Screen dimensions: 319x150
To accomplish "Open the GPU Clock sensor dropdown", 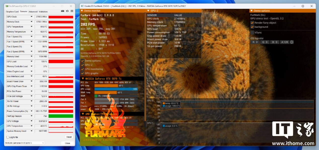I will click(x=31, y=17).
